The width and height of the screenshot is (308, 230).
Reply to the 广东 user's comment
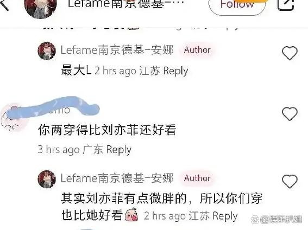pyautogui.click(x=118, y=150)
